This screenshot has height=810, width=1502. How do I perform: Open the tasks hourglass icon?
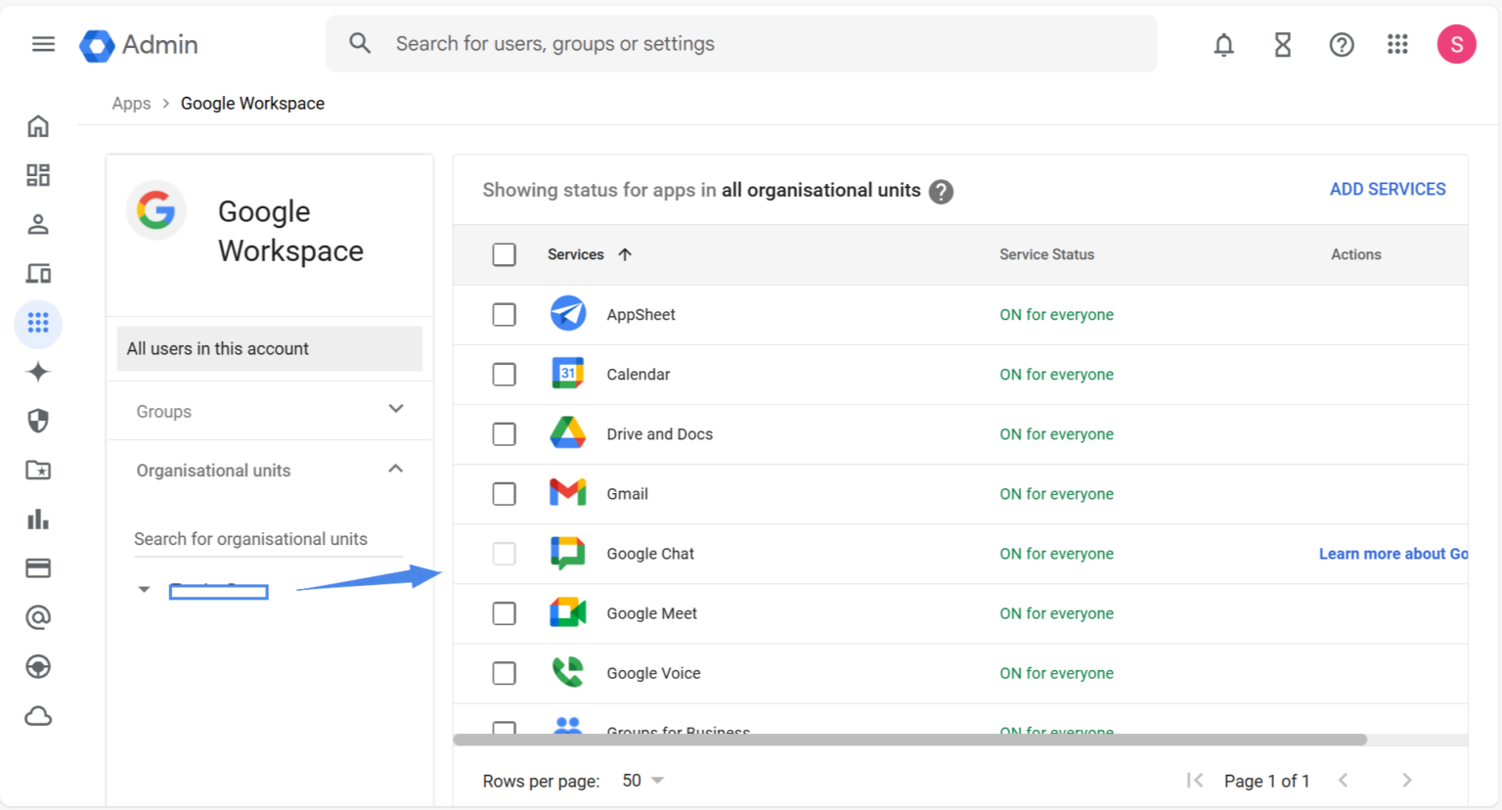(x=1283, y=44)
